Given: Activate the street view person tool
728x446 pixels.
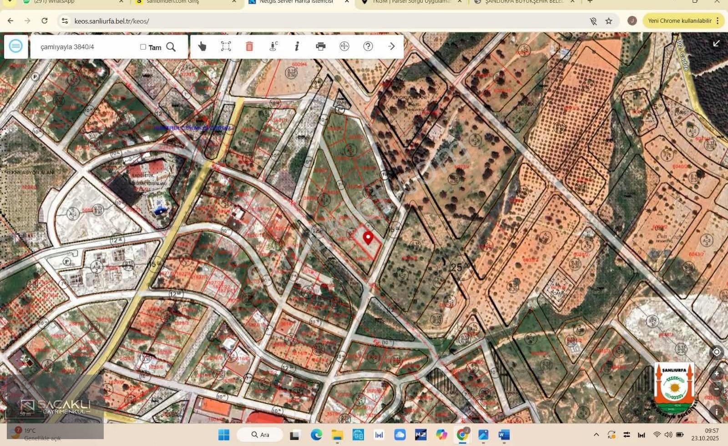Looking at the screenshot, I should pyautogui.click(x=272, y=46).
